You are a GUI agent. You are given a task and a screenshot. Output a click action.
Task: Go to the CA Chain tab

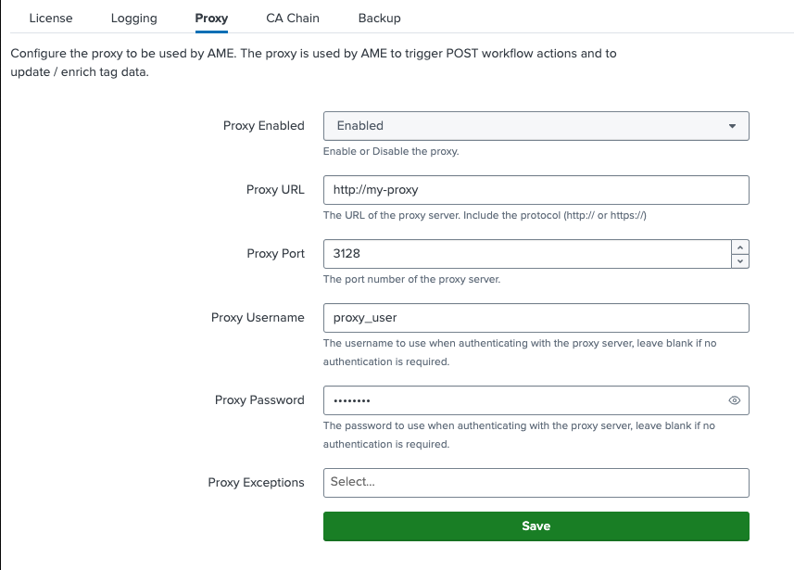(x=292, y=18)
